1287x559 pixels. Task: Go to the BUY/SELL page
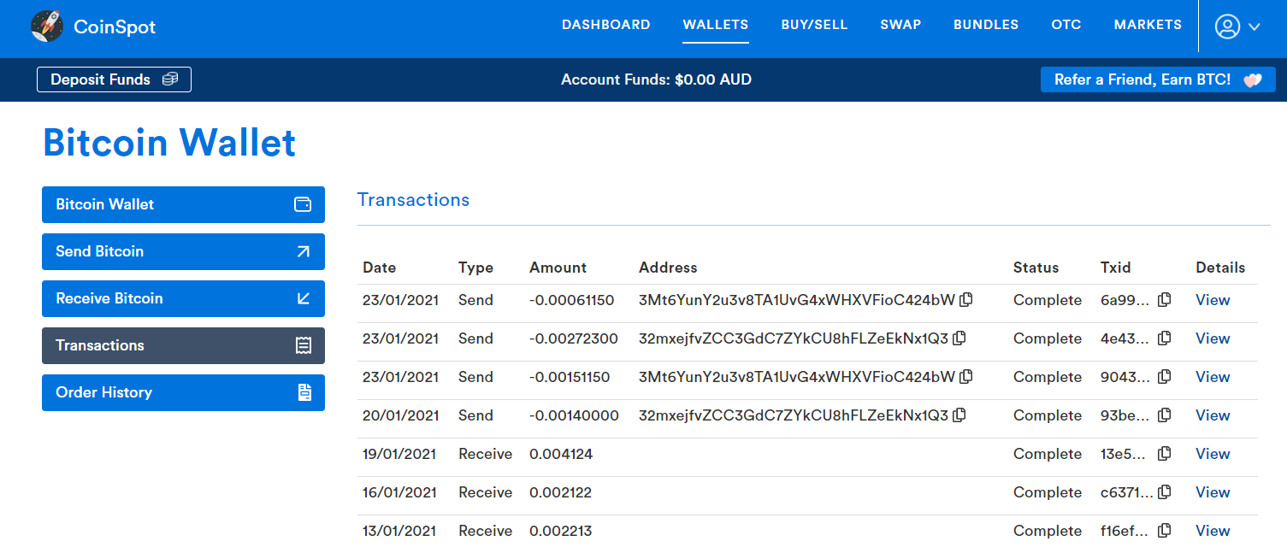pyautogui.click(x=814, y=25)
